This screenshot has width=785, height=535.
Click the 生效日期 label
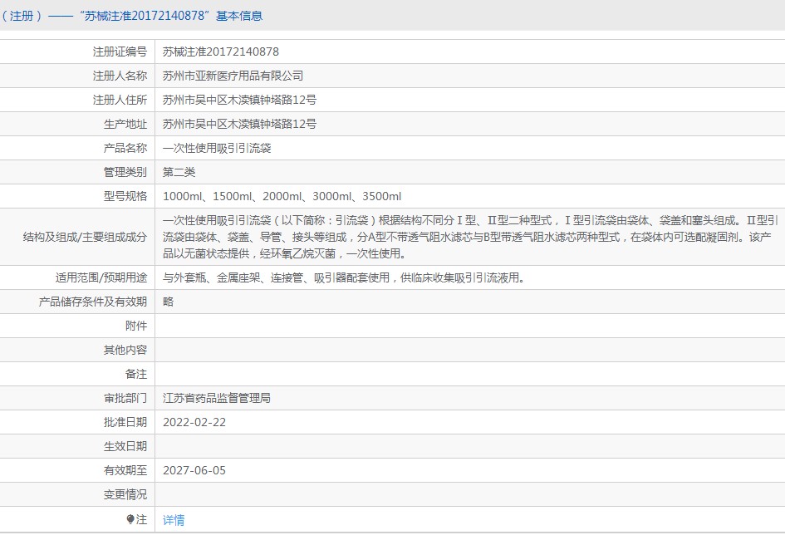coord(125,446)
